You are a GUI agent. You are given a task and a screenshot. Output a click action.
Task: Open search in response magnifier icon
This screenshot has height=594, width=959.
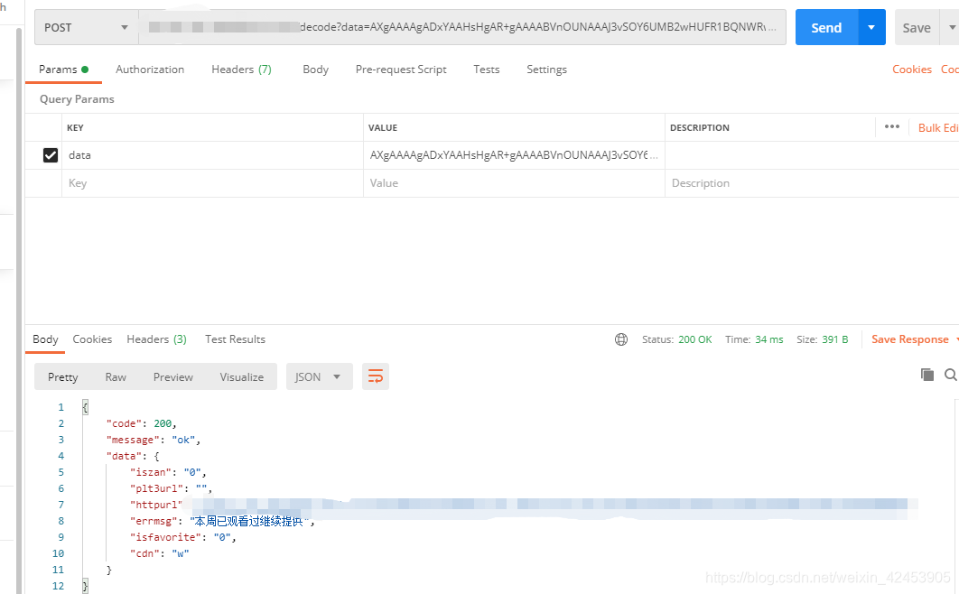(951, 375)
